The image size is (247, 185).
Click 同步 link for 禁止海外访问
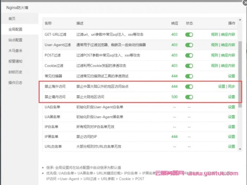pyautogui.click(x=231, y=87)
